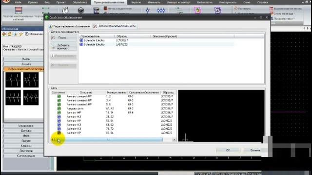Viewport: 312px width, 175px height.
Task: Click status icon of row with terminals 53, 54
Action: 59,121
